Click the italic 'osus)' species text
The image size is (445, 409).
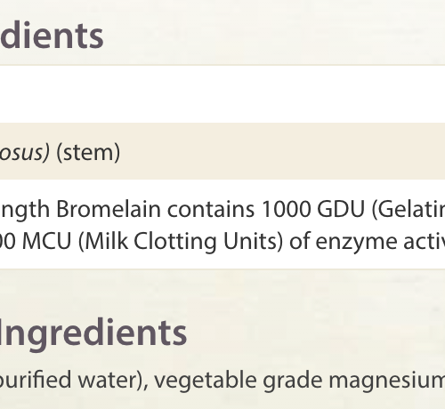coord(24,152)
